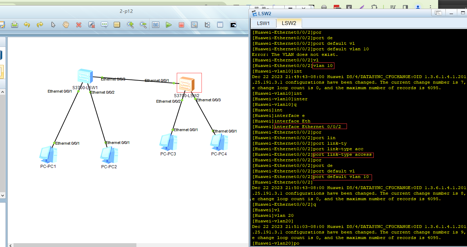
Task: Select the hand pan tool
Action: point(66,25)
